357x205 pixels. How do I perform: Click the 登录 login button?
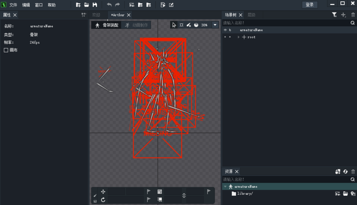click(309, 5)
